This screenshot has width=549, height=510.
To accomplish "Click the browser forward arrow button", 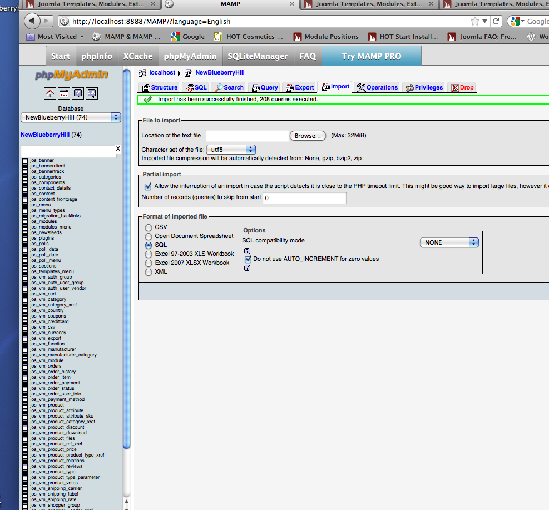I will 46,21.
